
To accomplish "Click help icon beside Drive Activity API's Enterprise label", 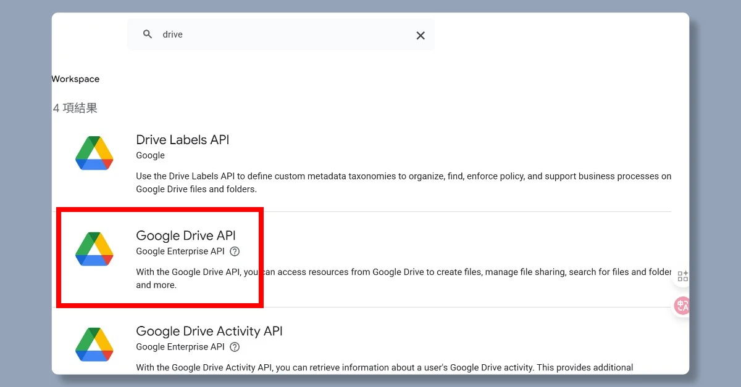I will point(235,347).
